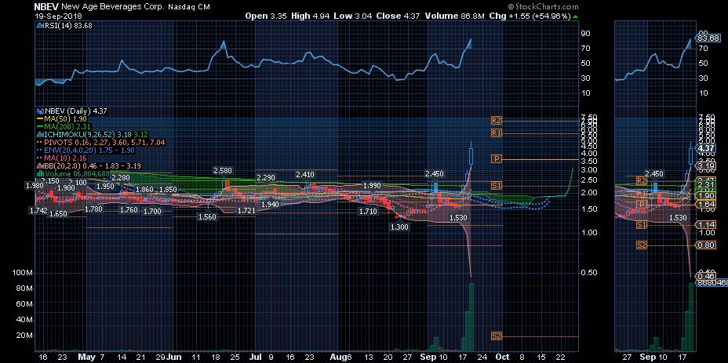
Task: Click the RSI(14) 83.68 legend text
Action: (x=67, y=26)
